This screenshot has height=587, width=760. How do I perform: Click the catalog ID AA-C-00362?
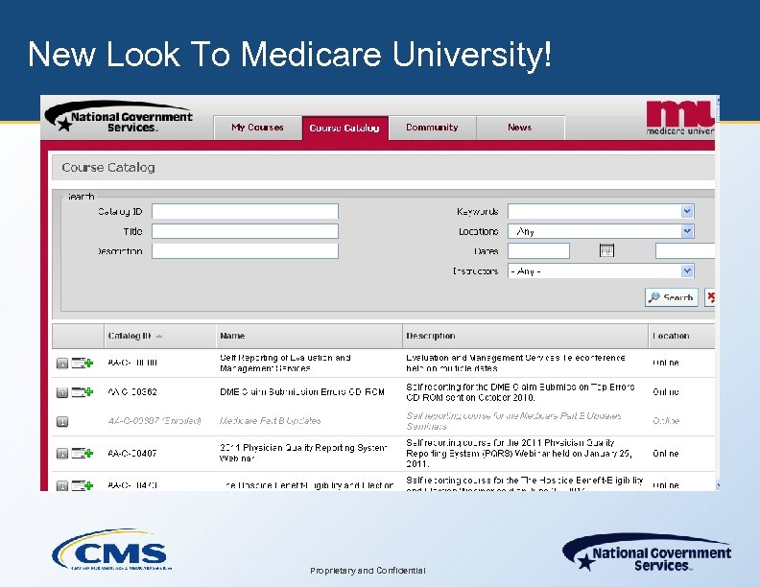(x=132, y=392)
